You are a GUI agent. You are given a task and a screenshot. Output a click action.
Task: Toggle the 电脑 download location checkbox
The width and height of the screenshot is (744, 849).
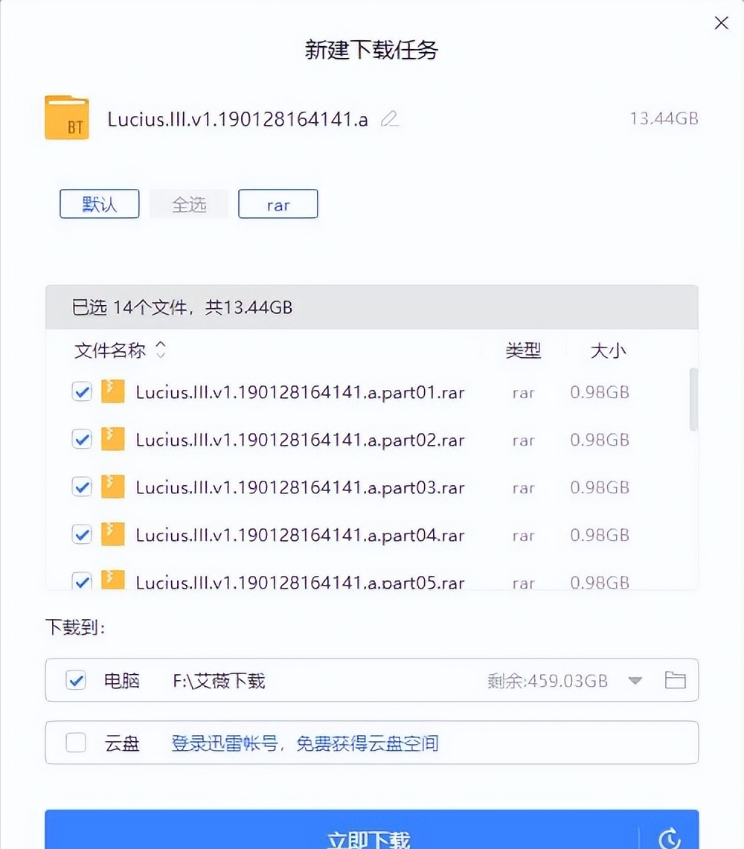[x=76, y=680]
